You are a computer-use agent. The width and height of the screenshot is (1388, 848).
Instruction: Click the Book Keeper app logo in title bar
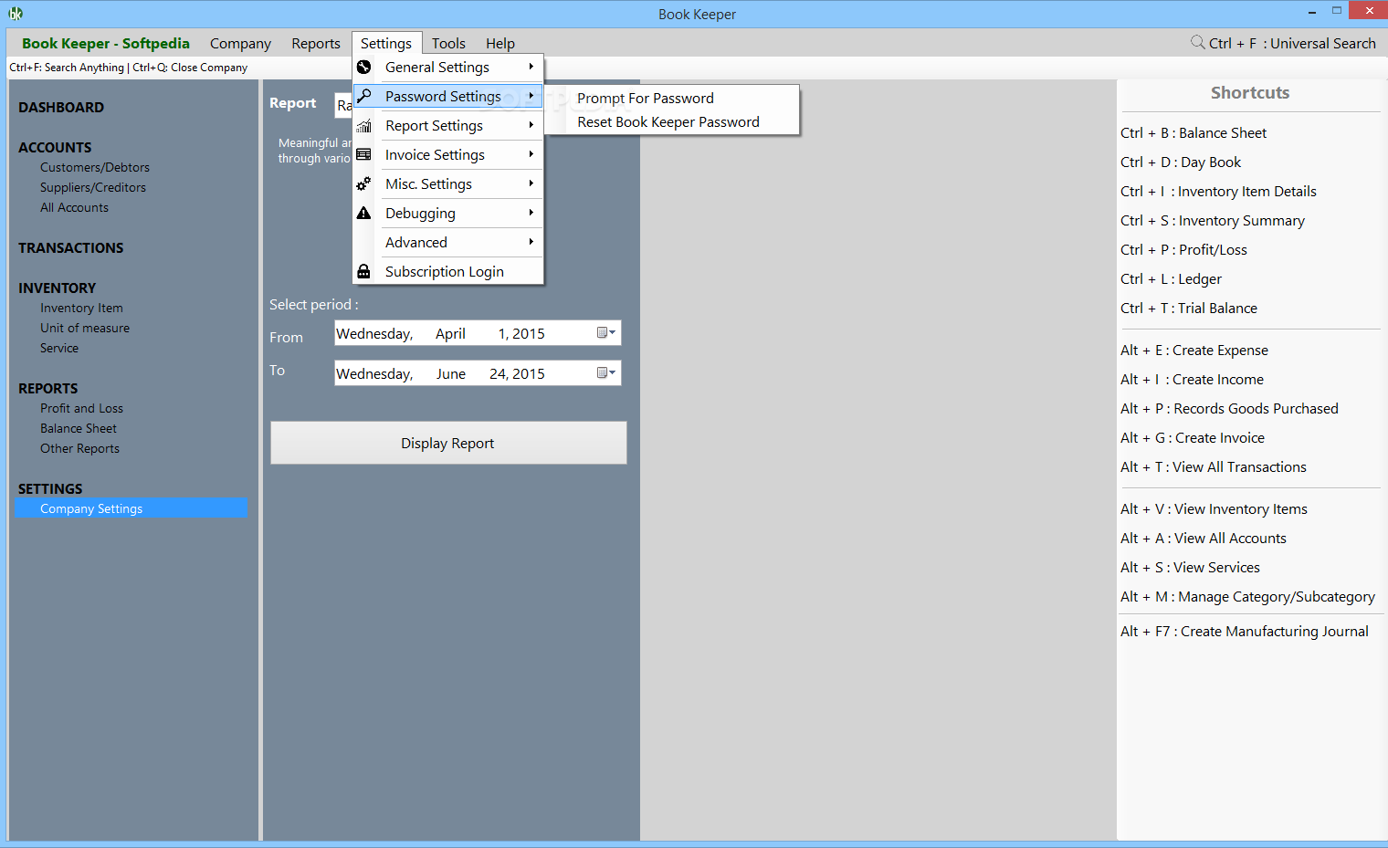click(x=16, y=14)
